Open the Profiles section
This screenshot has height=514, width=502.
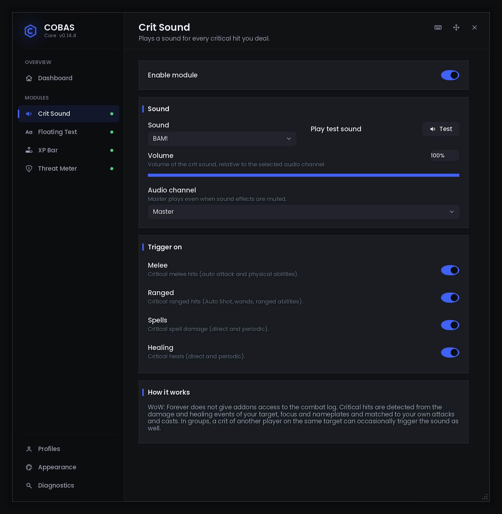click(69, 449)
